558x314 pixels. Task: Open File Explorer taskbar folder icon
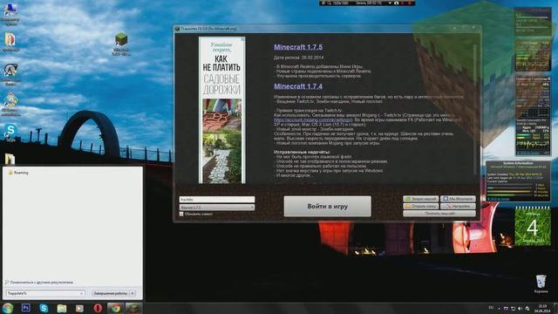(x=62, y=308)
